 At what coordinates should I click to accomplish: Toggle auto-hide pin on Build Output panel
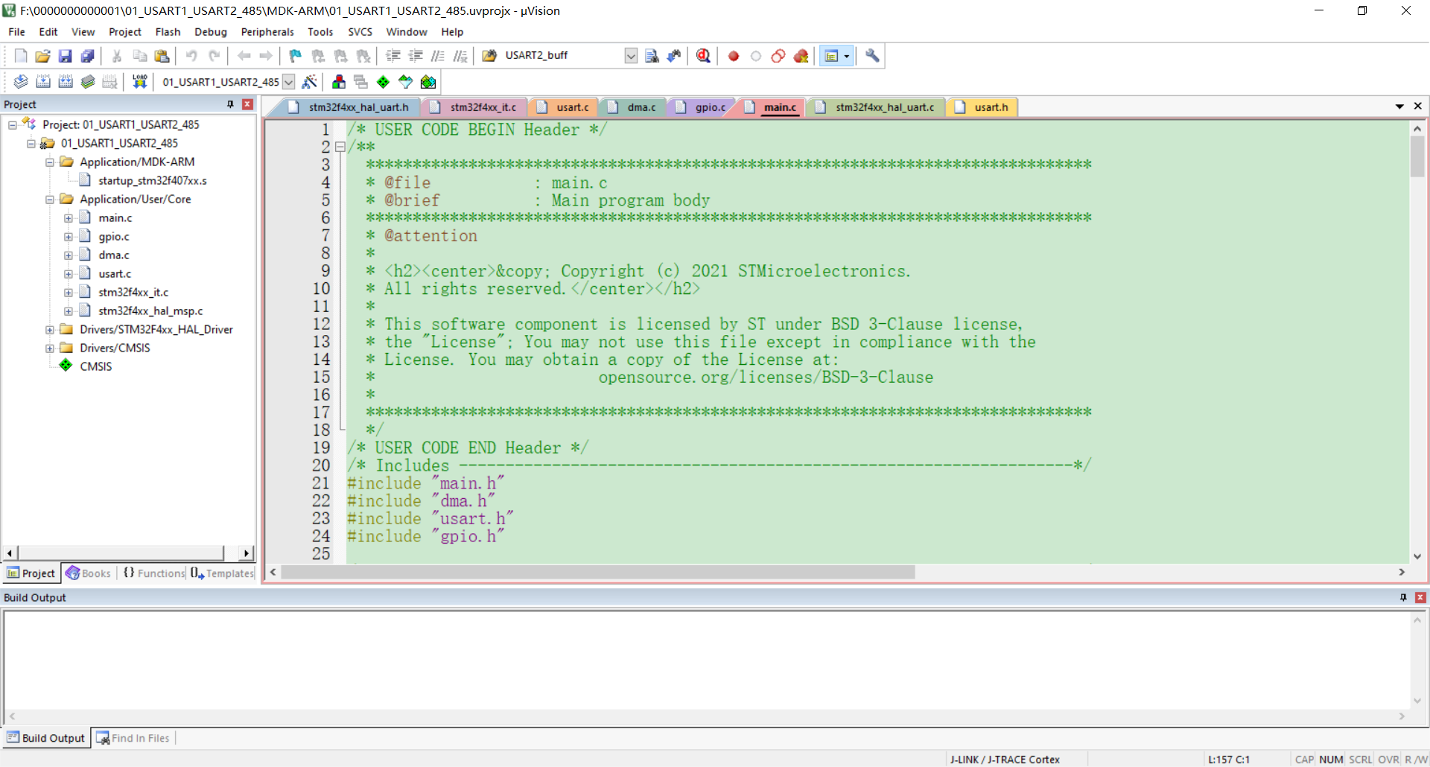(x=1403, y=597)
